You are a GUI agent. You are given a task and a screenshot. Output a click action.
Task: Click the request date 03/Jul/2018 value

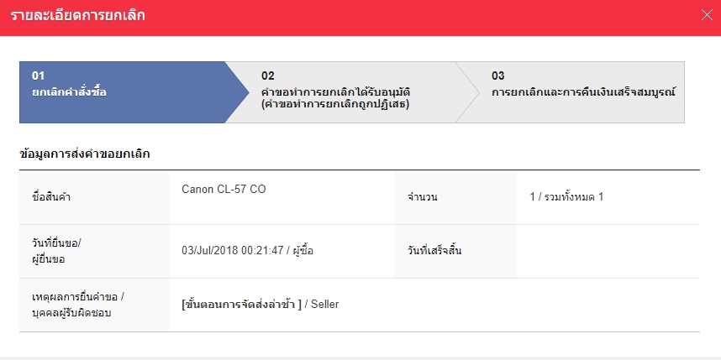click(232, 251)
